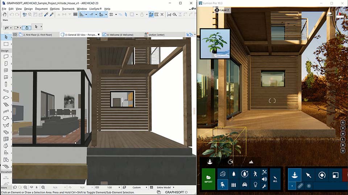Click the selected plant model thumbnail
This screenshot has width=348, height=195.
coord(215,43)
